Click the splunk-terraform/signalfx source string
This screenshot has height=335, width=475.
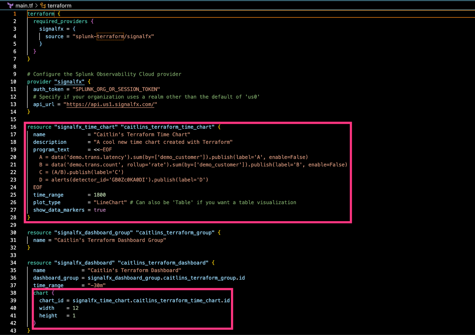pyautogui.click(x=113, y=36)
